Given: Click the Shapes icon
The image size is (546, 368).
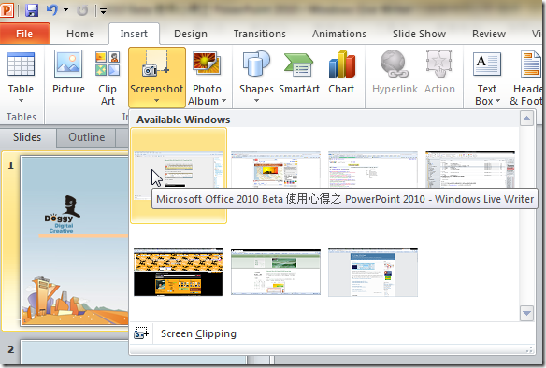Looking at the screenshot, I should click(x=256, y=64).
